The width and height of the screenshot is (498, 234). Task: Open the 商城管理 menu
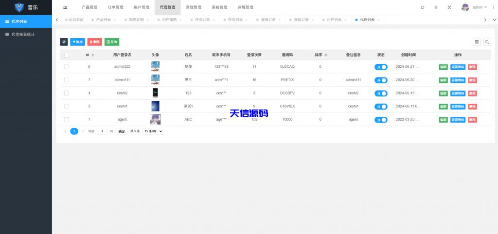(246, 7)
